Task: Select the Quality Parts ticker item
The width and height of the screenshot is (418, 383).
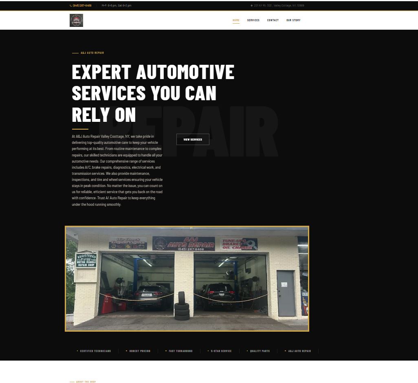Action: pyautogui.click(x=260, y=351)
